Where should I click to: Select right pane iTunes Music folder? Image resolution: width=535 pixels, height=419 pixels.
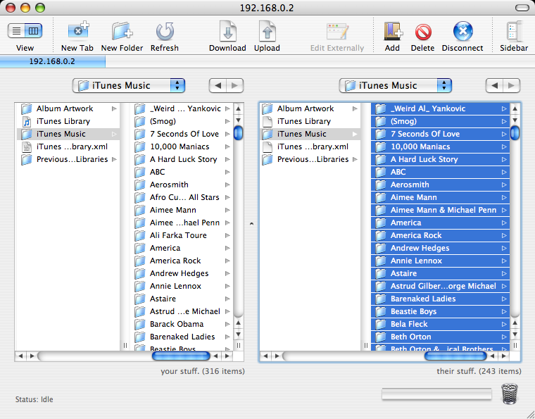(x=310, y=134)
